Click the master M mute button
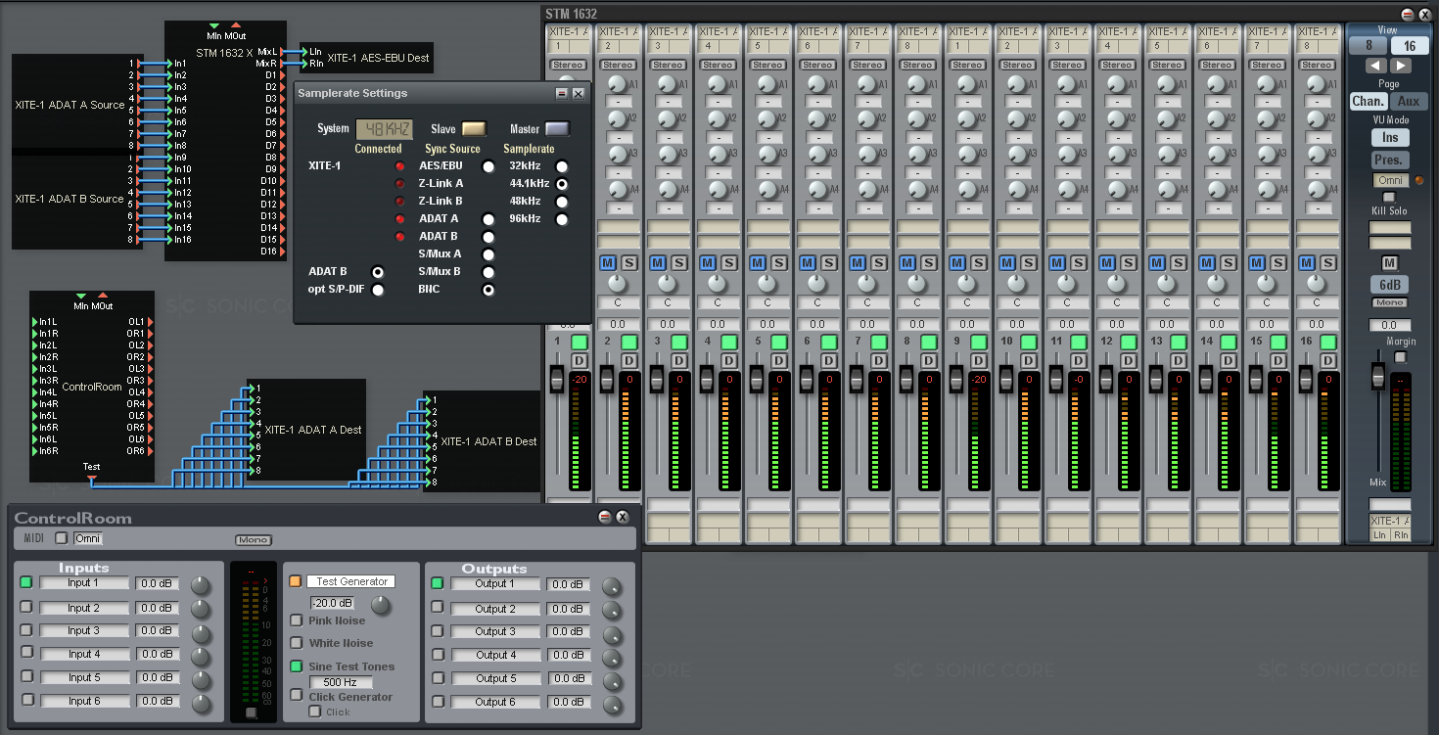Image resolution: width=1439 pixels, height=735 pixels. (1390, 262)
